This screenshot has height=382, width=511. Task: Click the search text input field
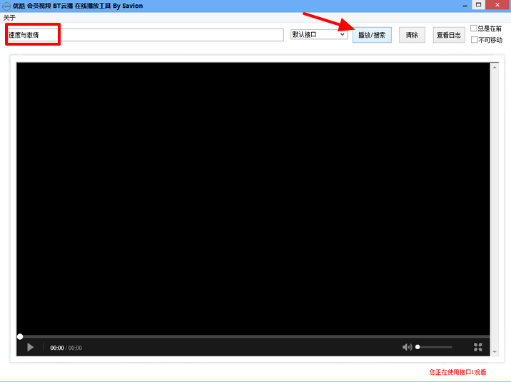point(146,35)
